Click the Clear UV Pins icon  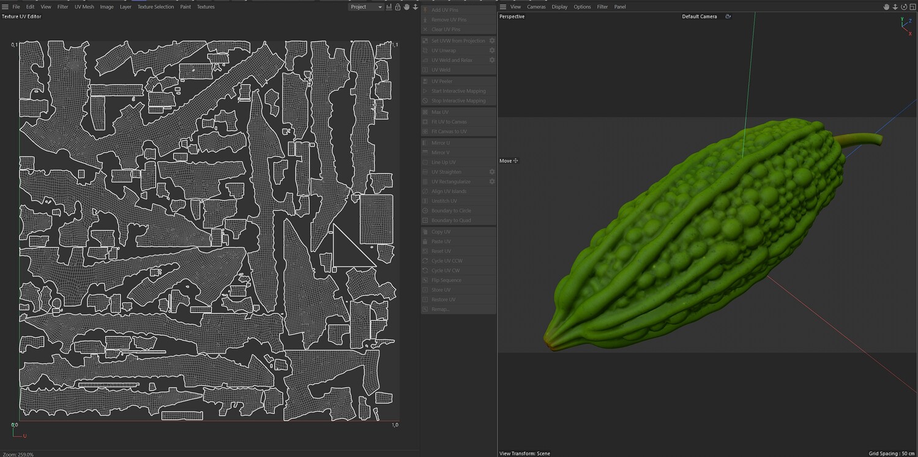tap(425, 29)
